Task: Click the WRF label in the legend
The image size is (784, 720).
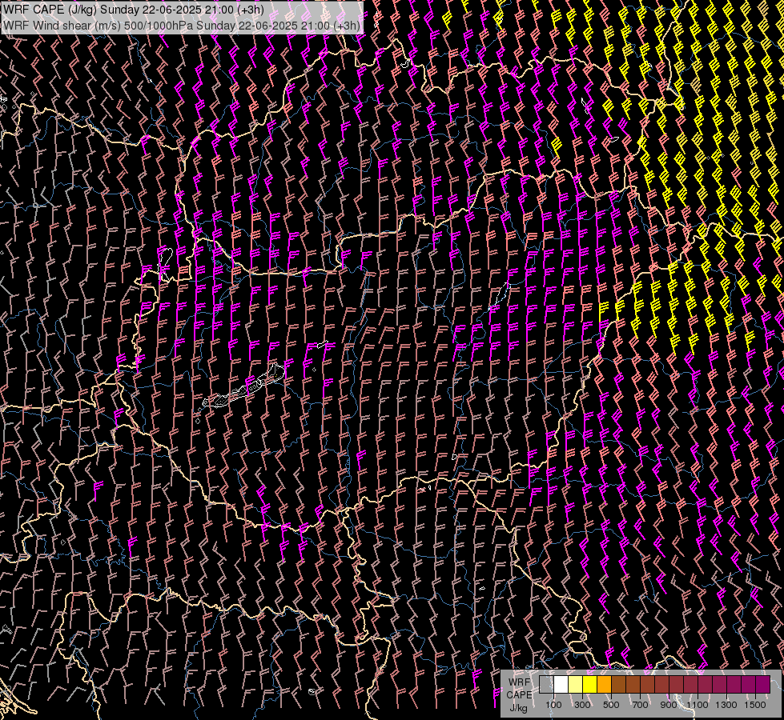Action: click(x=520, y=682)
